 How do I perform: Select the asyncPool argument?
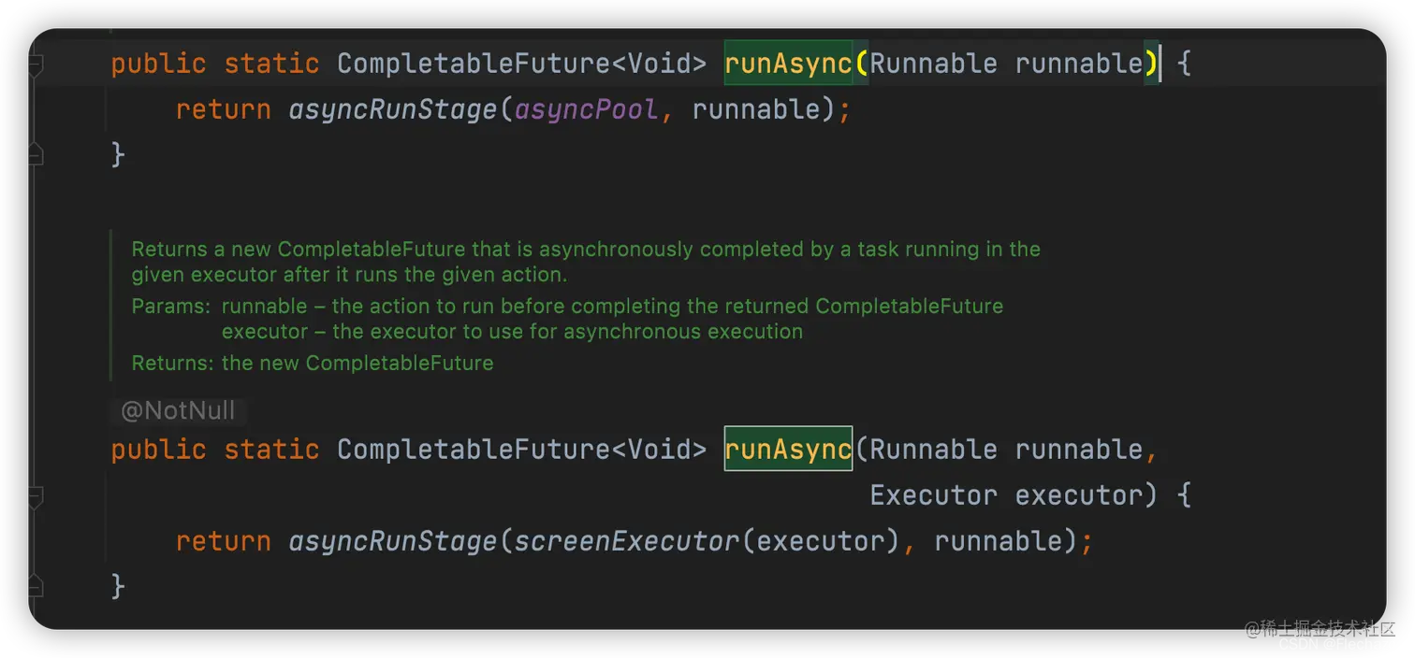pyautogui.click(x=587, y=109)
